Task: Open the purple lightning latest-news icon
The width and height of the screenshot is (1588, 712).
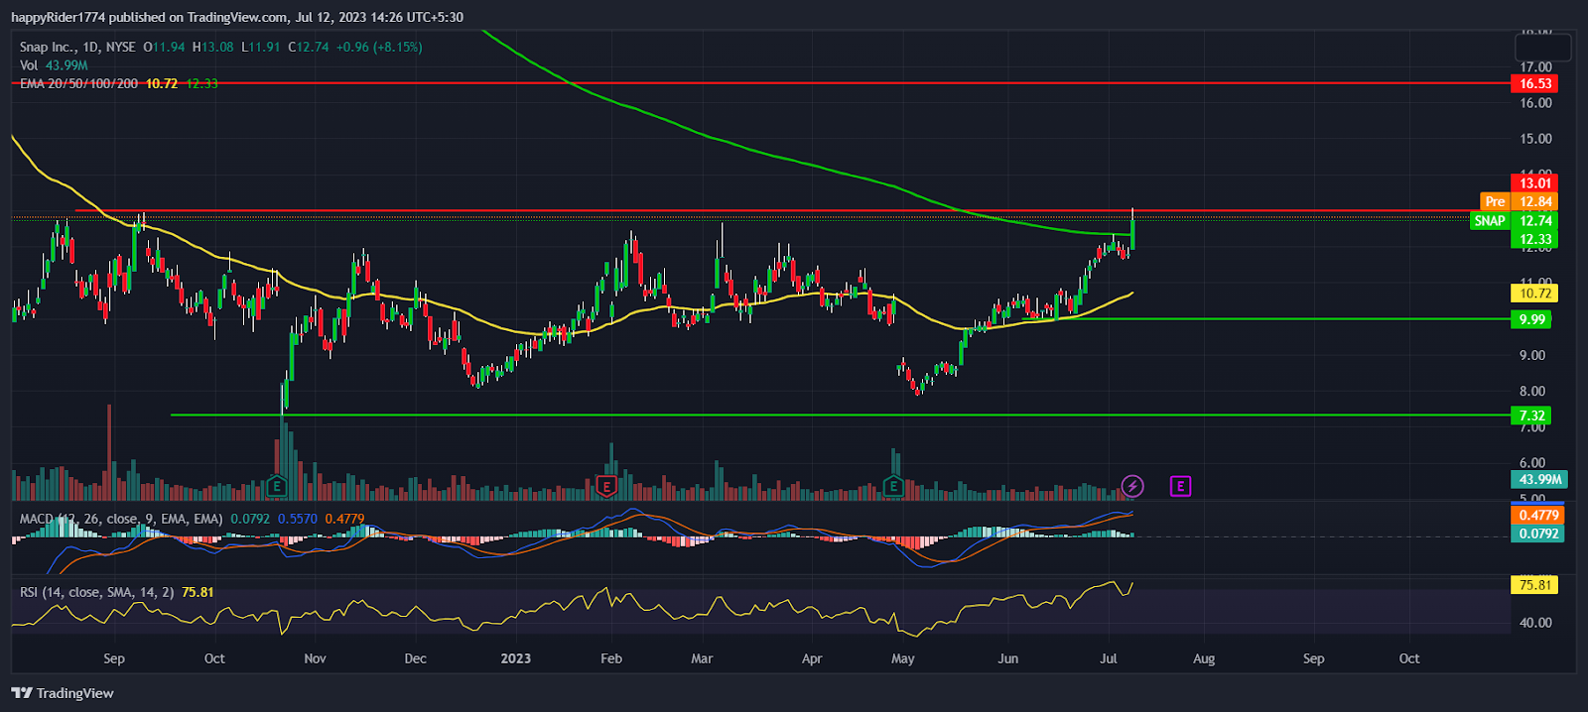Action: (x=1132, y=486)
